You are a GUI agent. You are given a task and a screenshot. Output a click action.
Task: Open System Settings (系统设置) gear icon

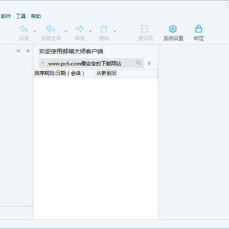[x=173, y=29]
